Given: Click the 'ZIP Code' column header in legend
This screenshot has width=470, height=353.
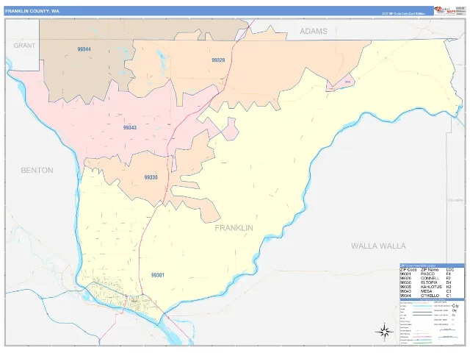Looking at the screenshot, I should pyautogui.click(x=408, y=270).
